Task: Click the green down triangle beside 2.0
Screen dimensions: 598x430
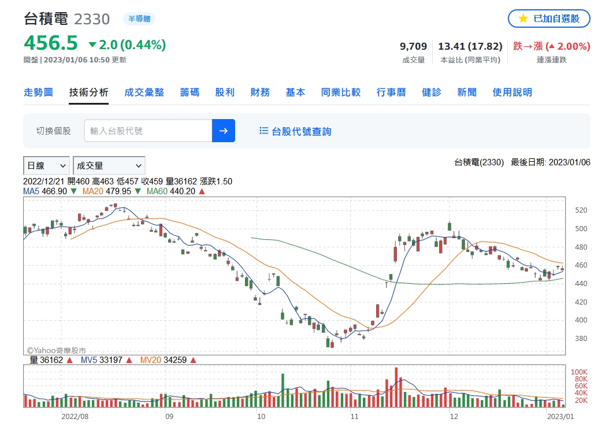Action: tap(92, 45)
